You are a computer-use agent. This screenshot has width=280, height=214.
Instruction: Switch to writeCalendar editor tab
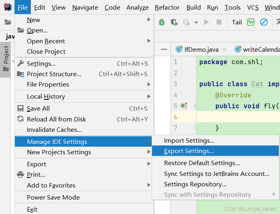(257, 49)
